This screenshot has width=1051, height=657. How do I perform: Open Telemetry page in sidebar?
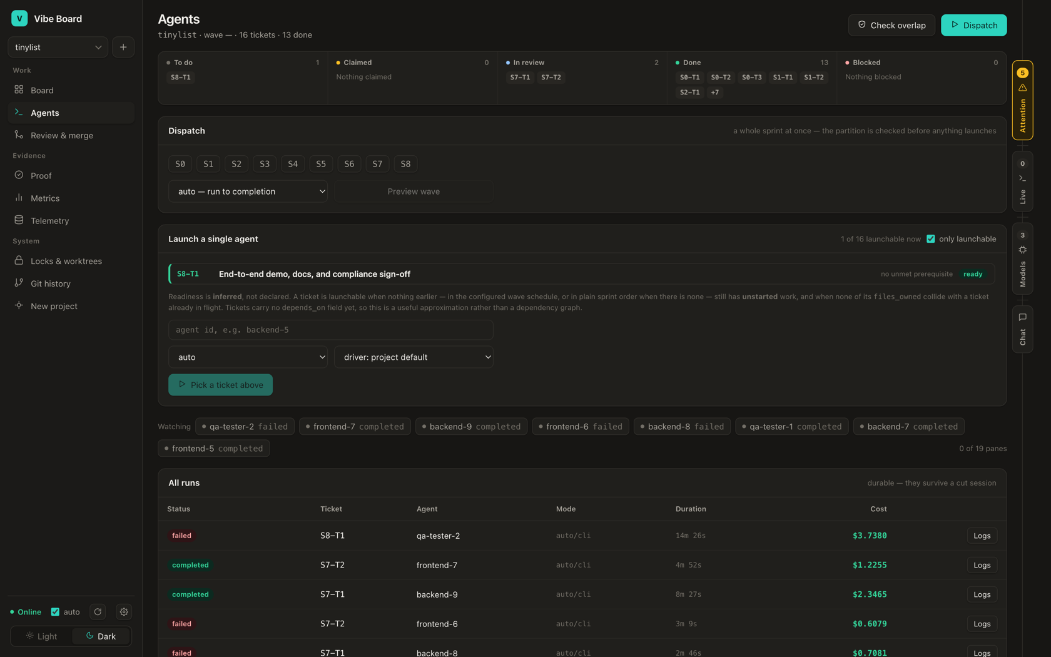71,221
